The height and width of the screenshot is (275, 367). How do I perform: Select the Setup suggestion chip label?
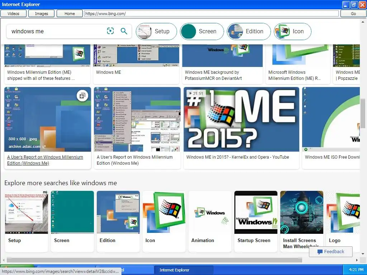(x=162, y=32)
